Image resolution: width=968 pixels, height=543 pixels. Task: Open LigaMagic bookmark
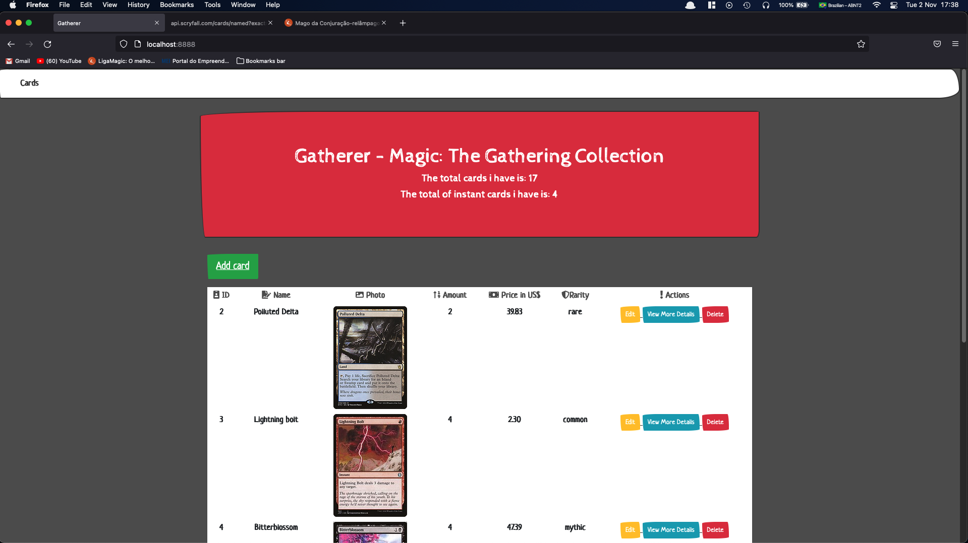click(x=122, y=61)
